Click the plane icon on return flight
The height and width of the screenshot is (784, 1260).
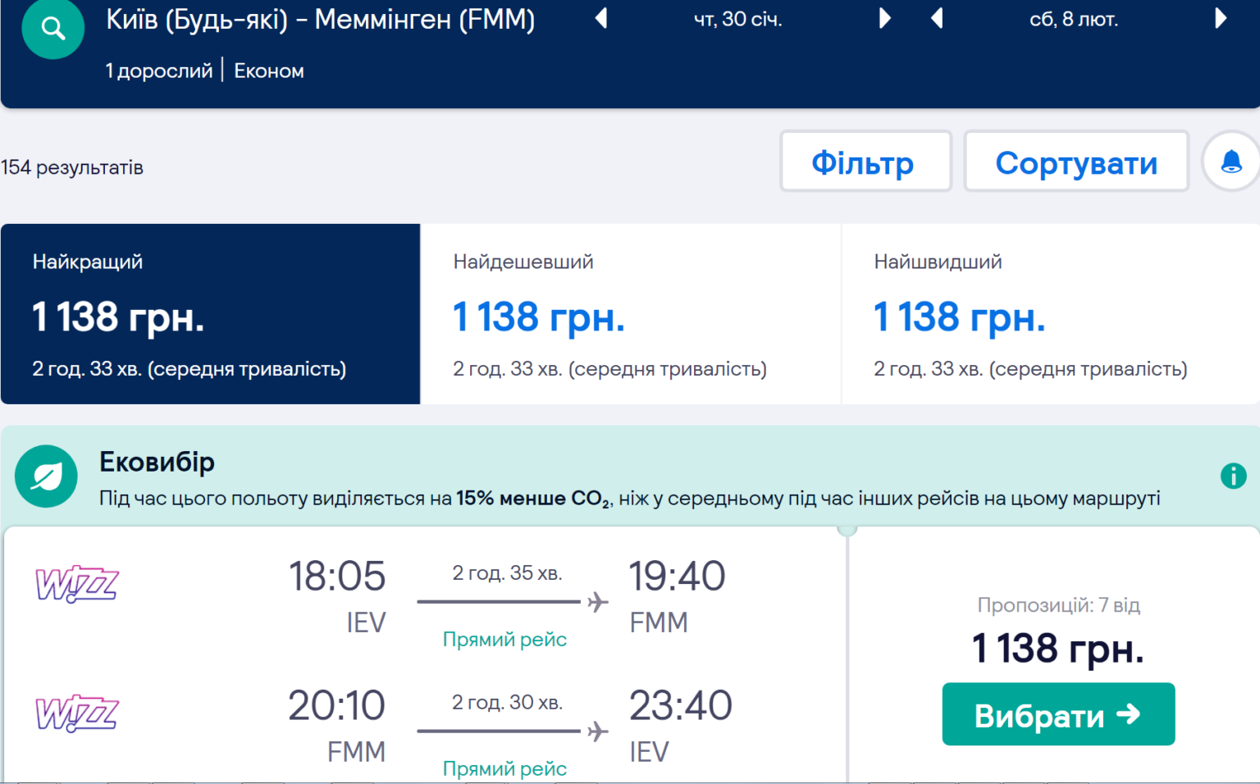598,731
